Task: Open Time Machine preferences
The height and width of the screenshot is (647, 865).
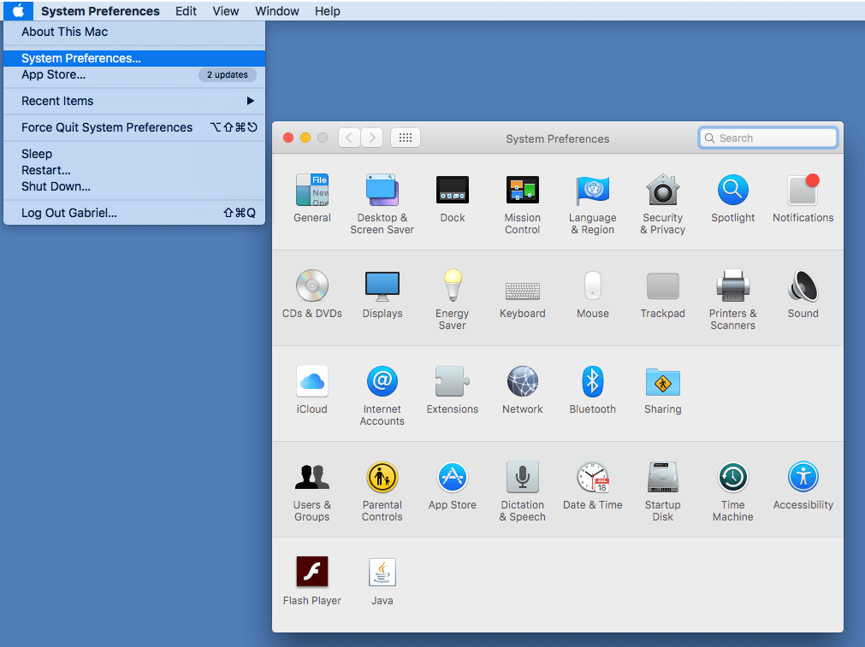Action: tap(732, 491)
